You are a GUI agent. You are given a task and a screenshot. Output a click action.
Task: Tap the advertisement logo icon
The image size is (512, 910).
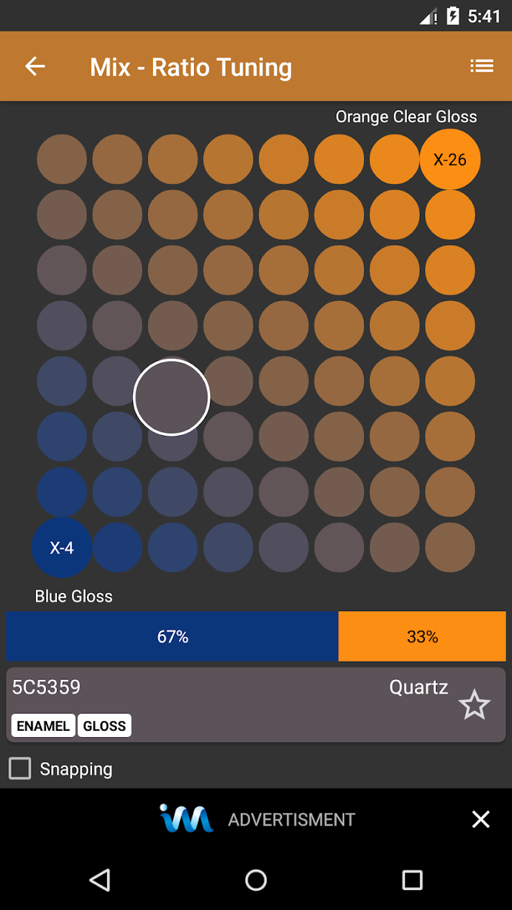[x=186, y=818]
